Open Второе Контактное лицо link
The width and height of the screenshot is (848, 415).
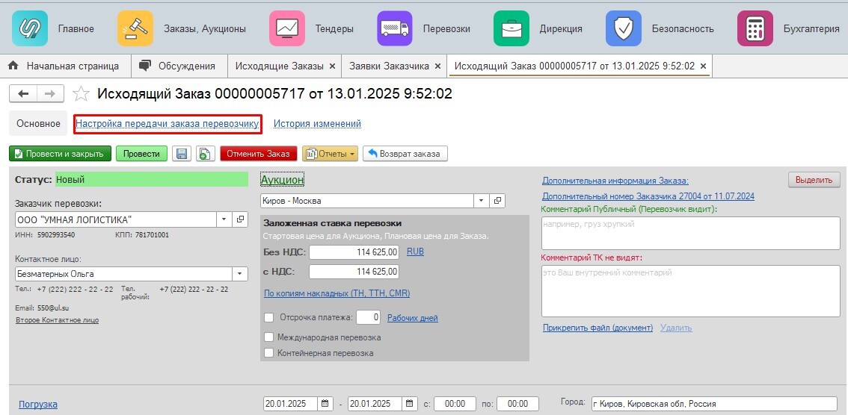(58, 320)
